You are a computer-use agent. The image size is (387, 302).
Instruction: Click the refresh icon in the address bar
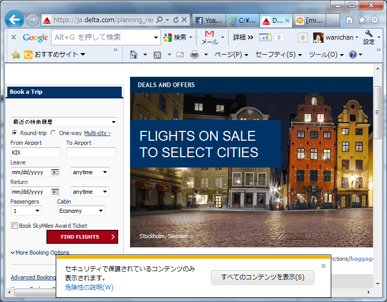tap(176, 20)
